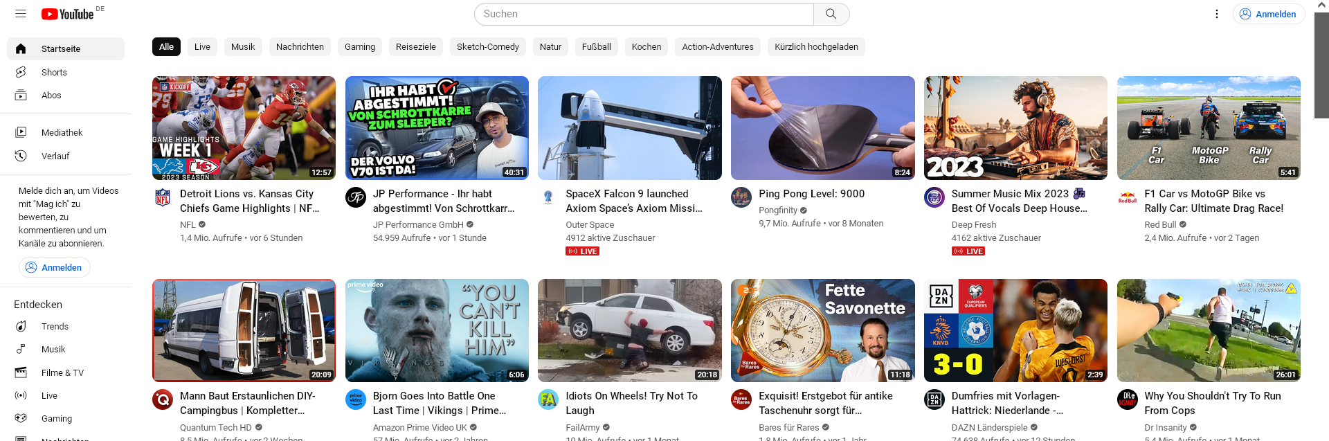Click the Quantum Tech HD channel avatar
1329x441 pixels.
point(163,399)
